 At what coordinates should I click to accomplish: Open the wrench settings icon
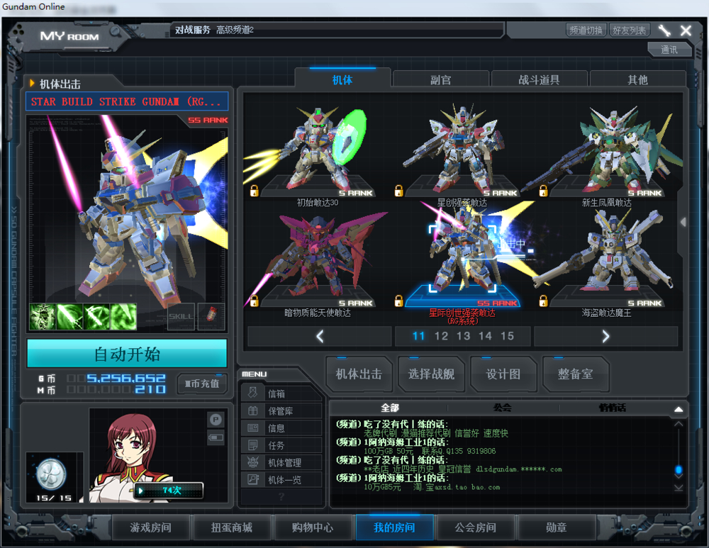(664, 30)
